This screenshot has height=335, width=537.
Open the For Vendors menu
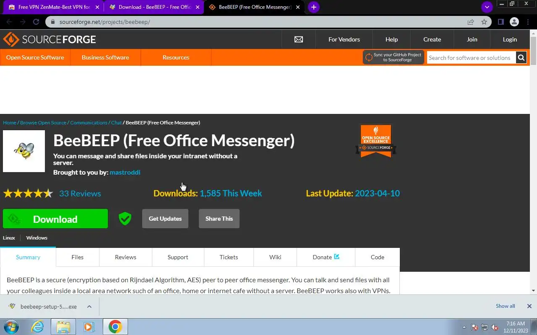tap(344, 39)
